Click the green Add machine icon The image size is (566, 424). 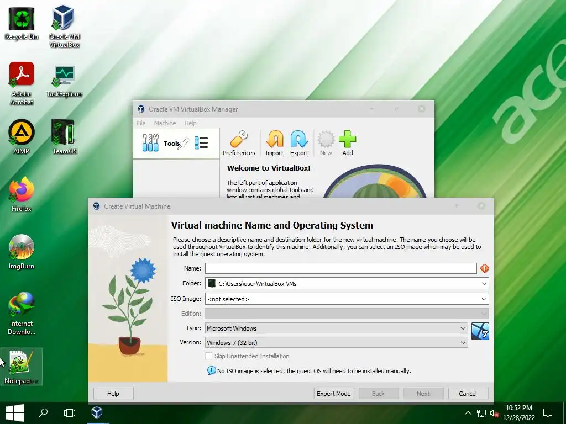(x=347, y=143)
